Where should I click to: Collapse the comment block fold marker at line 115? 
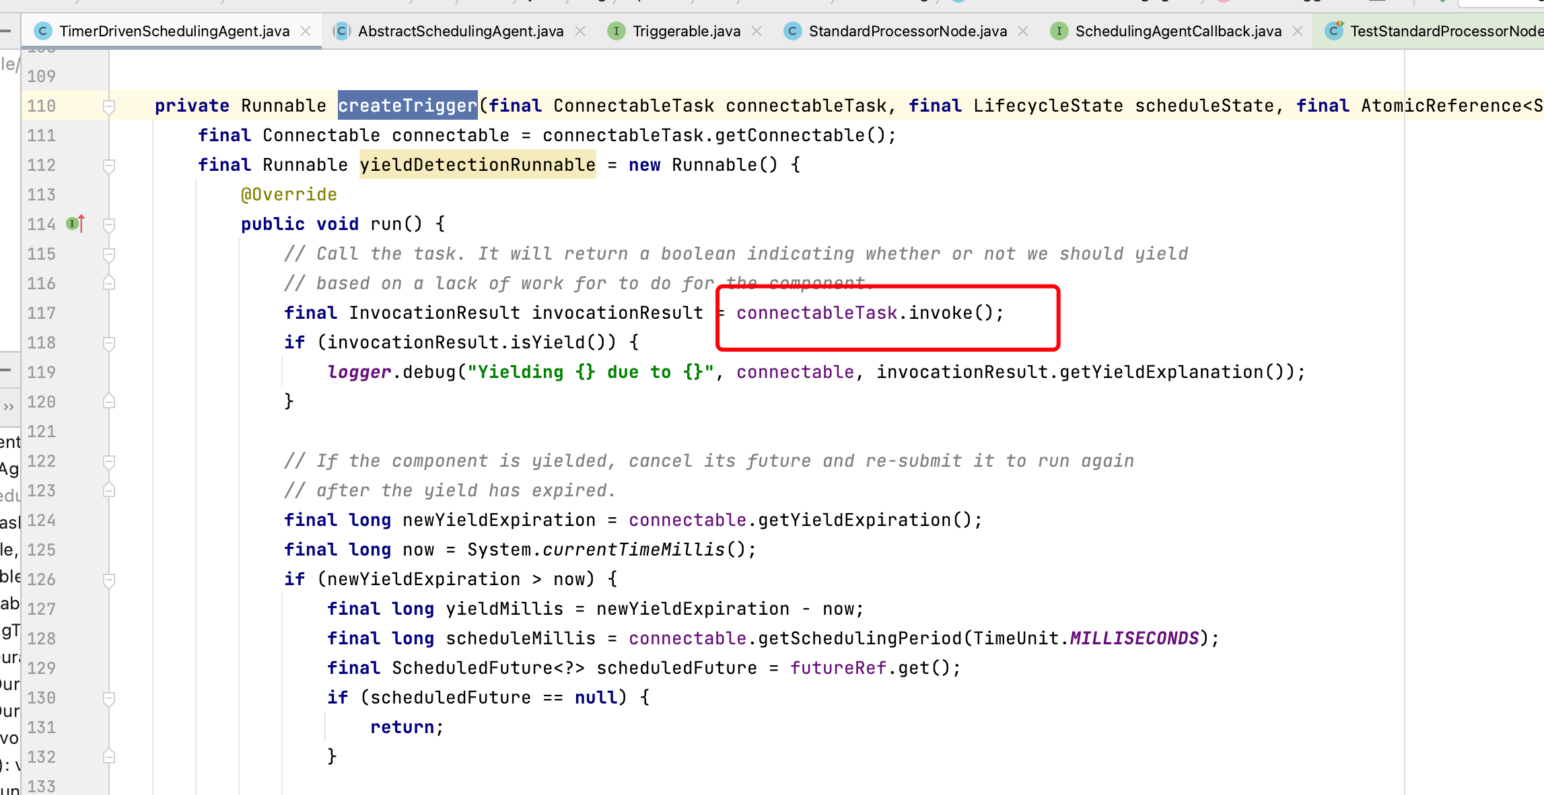[108, 254]
